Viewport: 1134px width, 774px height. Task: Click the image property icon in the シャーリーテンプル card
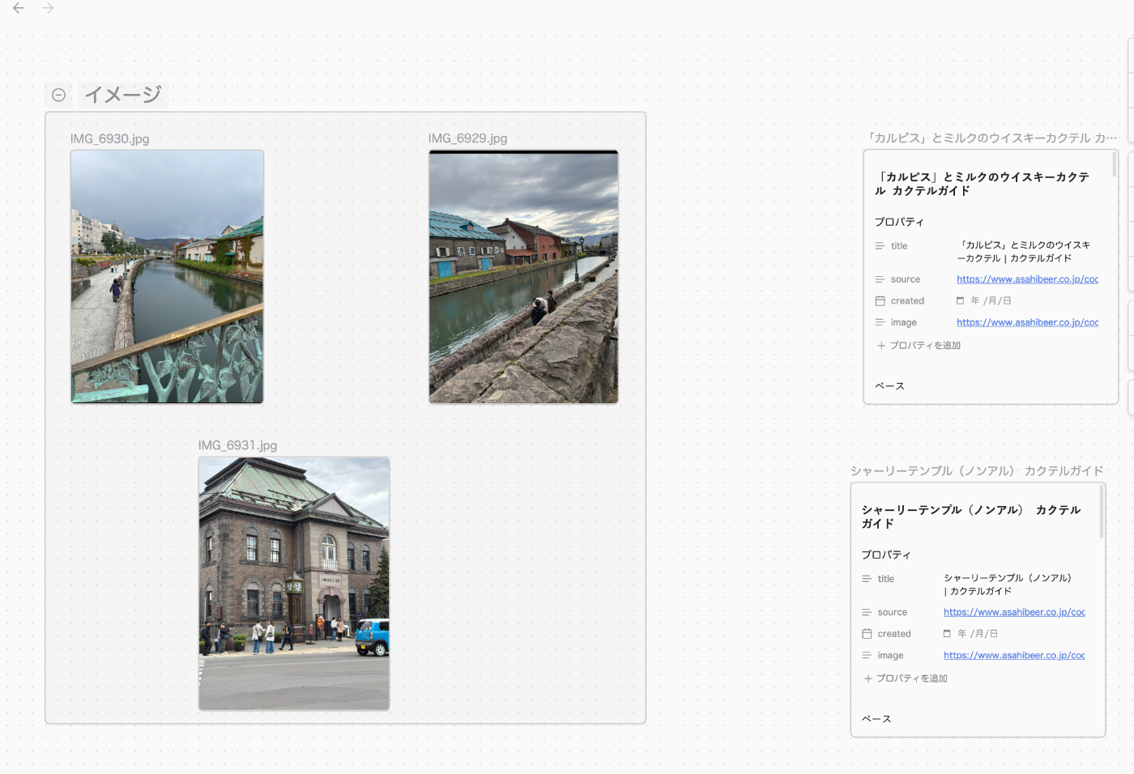(867, 656)
